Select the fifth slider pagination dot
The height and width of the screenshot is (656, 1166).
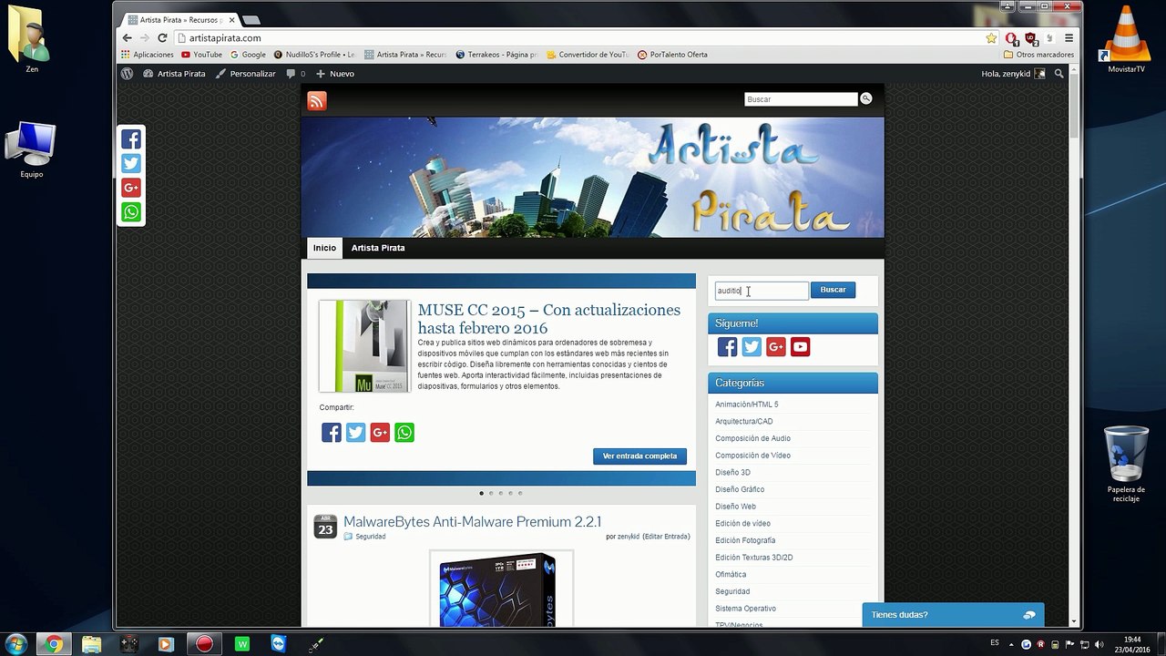(520, 493)
